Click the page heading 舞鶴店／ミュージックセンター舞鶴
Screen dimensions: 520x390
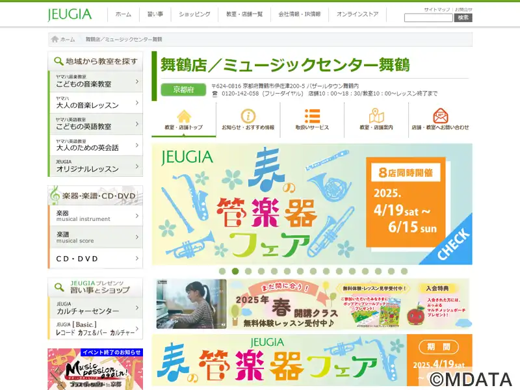click(285, 64)
